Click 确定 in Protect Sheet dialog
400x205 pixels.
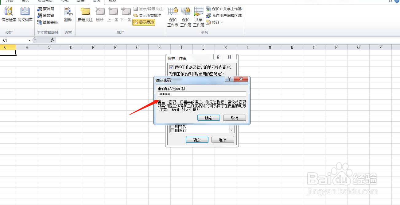click(197, 140)
